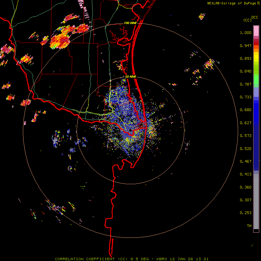Click the 0.680 legend value

click(x=246, y=110)
